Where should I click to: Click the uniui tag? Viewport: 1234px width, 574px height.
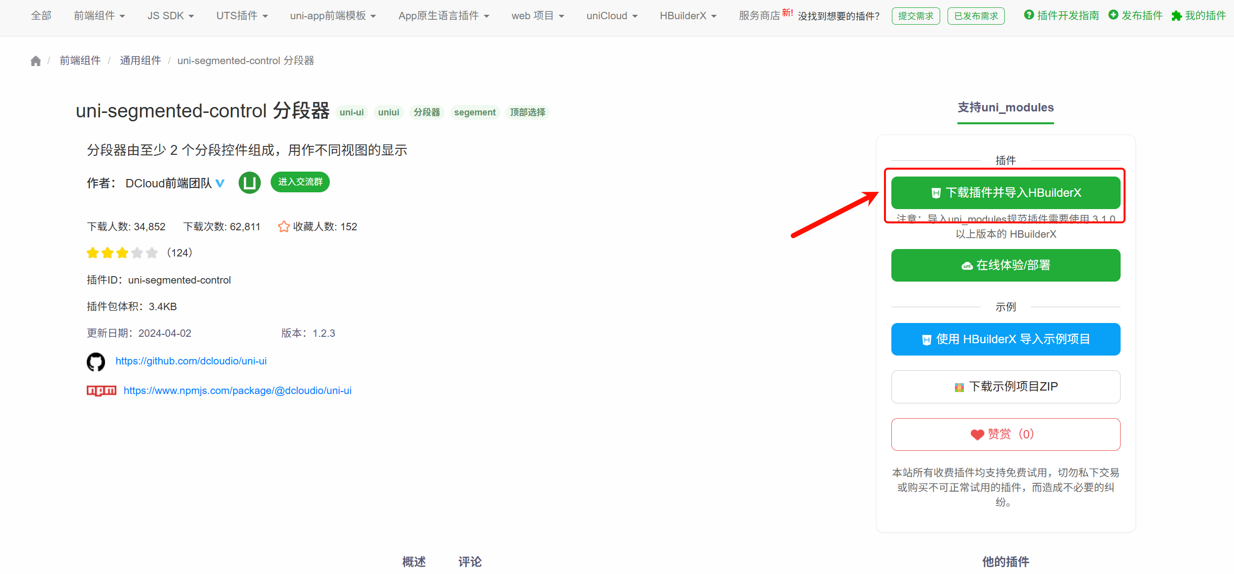tap(389, 112)
